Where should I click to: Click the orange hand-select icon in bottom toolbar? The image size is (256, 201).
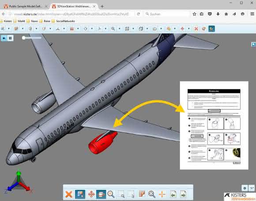point(142,194)
